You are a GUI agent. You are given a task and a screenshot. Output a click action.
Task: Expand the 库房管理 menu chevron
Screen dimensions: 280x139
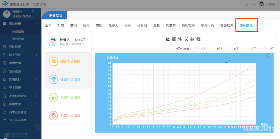37,104
